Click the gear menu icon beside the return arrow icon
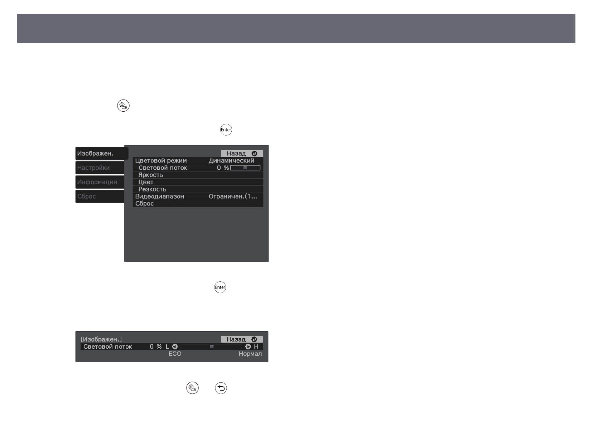Viewport: 603px width, 426px height. click(192, 388)
